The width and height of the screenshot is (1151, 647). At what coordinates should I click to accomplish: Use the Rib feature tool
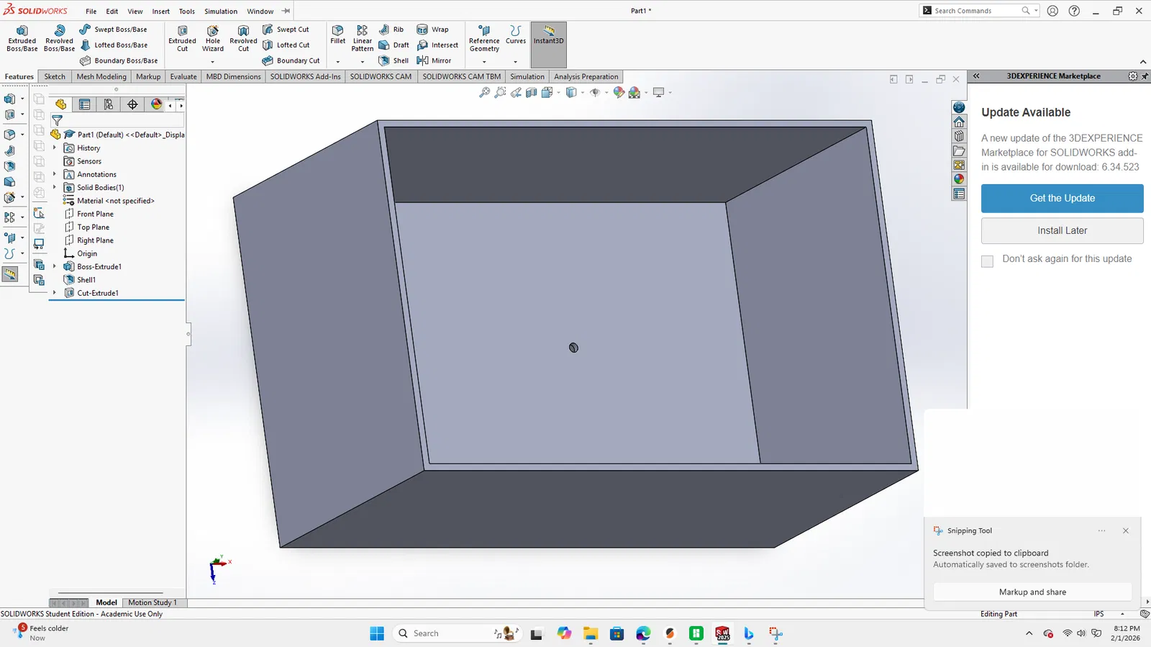click(x=391, y=30)
